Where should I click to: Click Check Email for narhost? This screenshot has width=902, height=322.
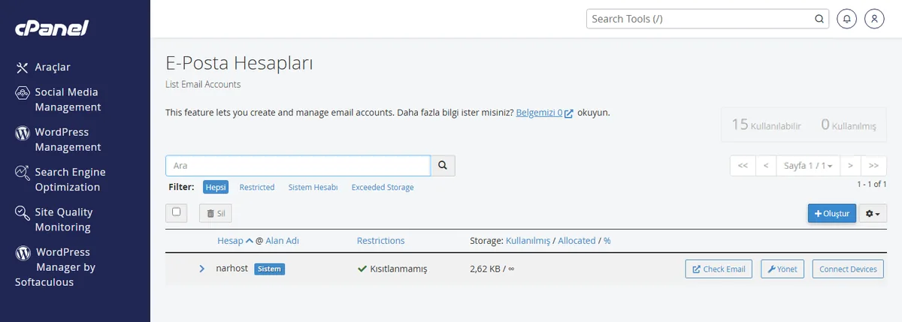[x=719, y=269]
